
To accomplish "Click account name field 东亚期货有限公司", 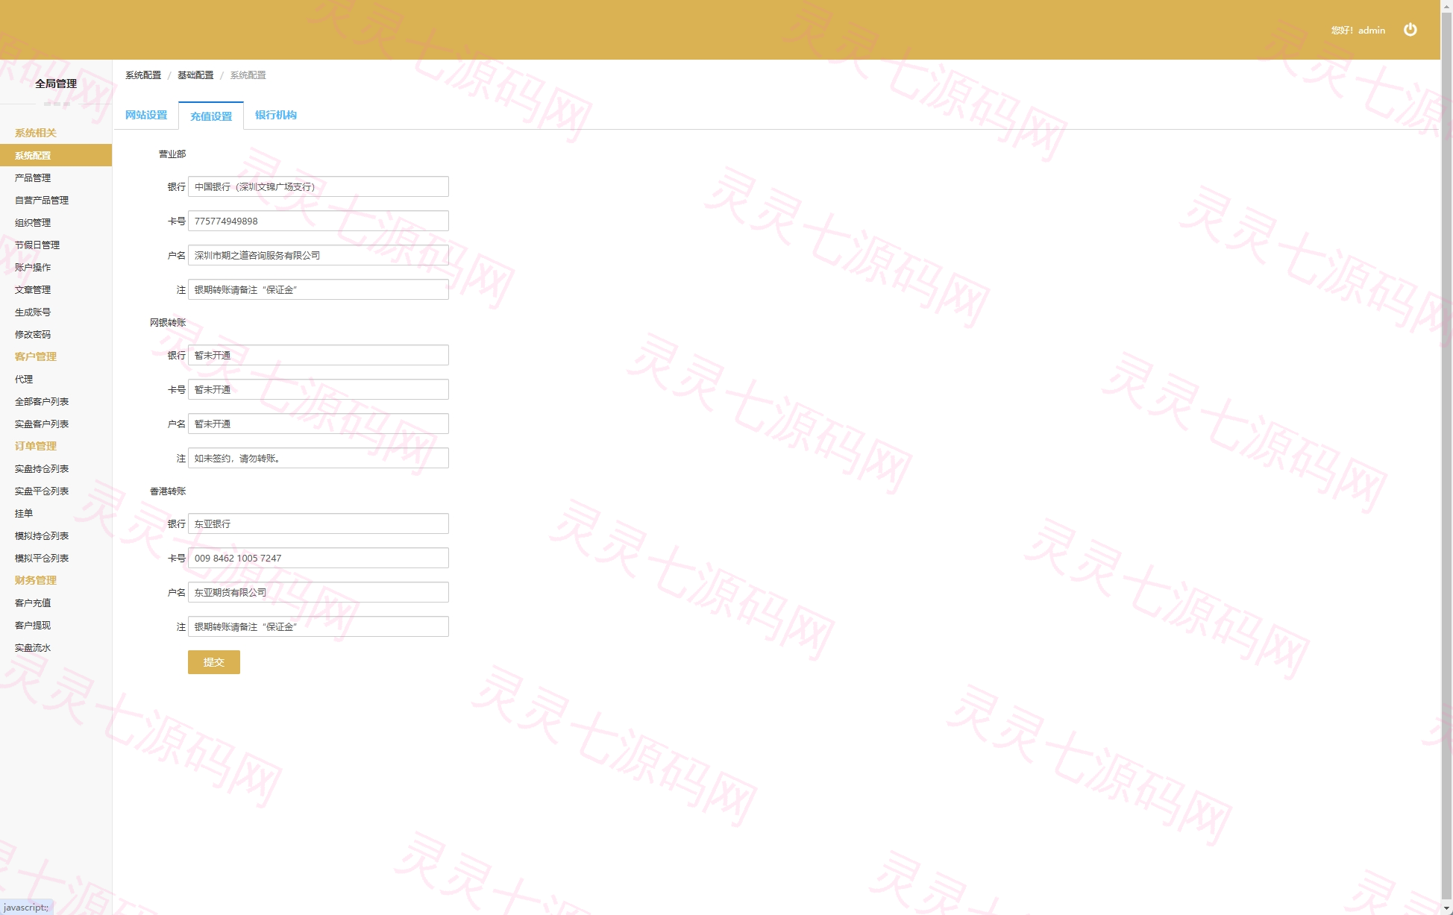I will (x=318, y=592).
